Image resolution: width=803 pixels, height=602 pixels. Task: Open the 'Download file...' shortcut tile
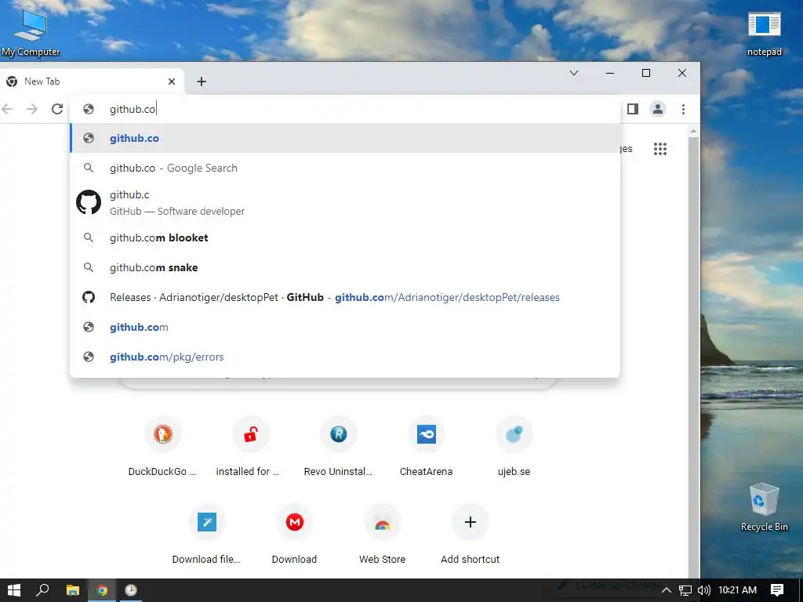coord(206,533)
